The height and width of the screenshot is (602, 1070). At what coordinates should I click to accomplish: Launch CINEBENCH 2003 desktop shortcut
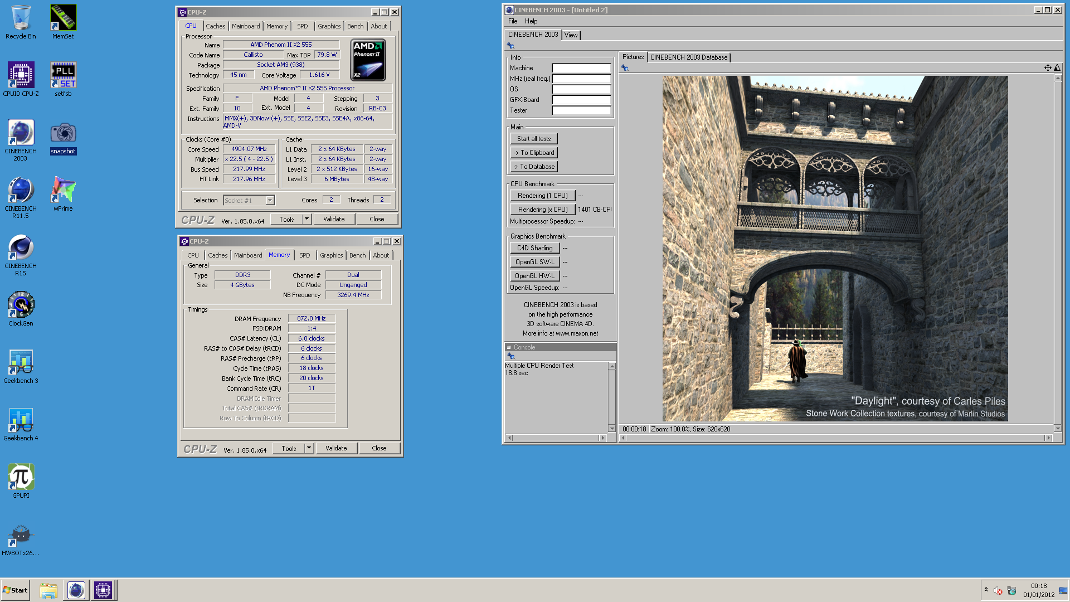click(21, 140)
